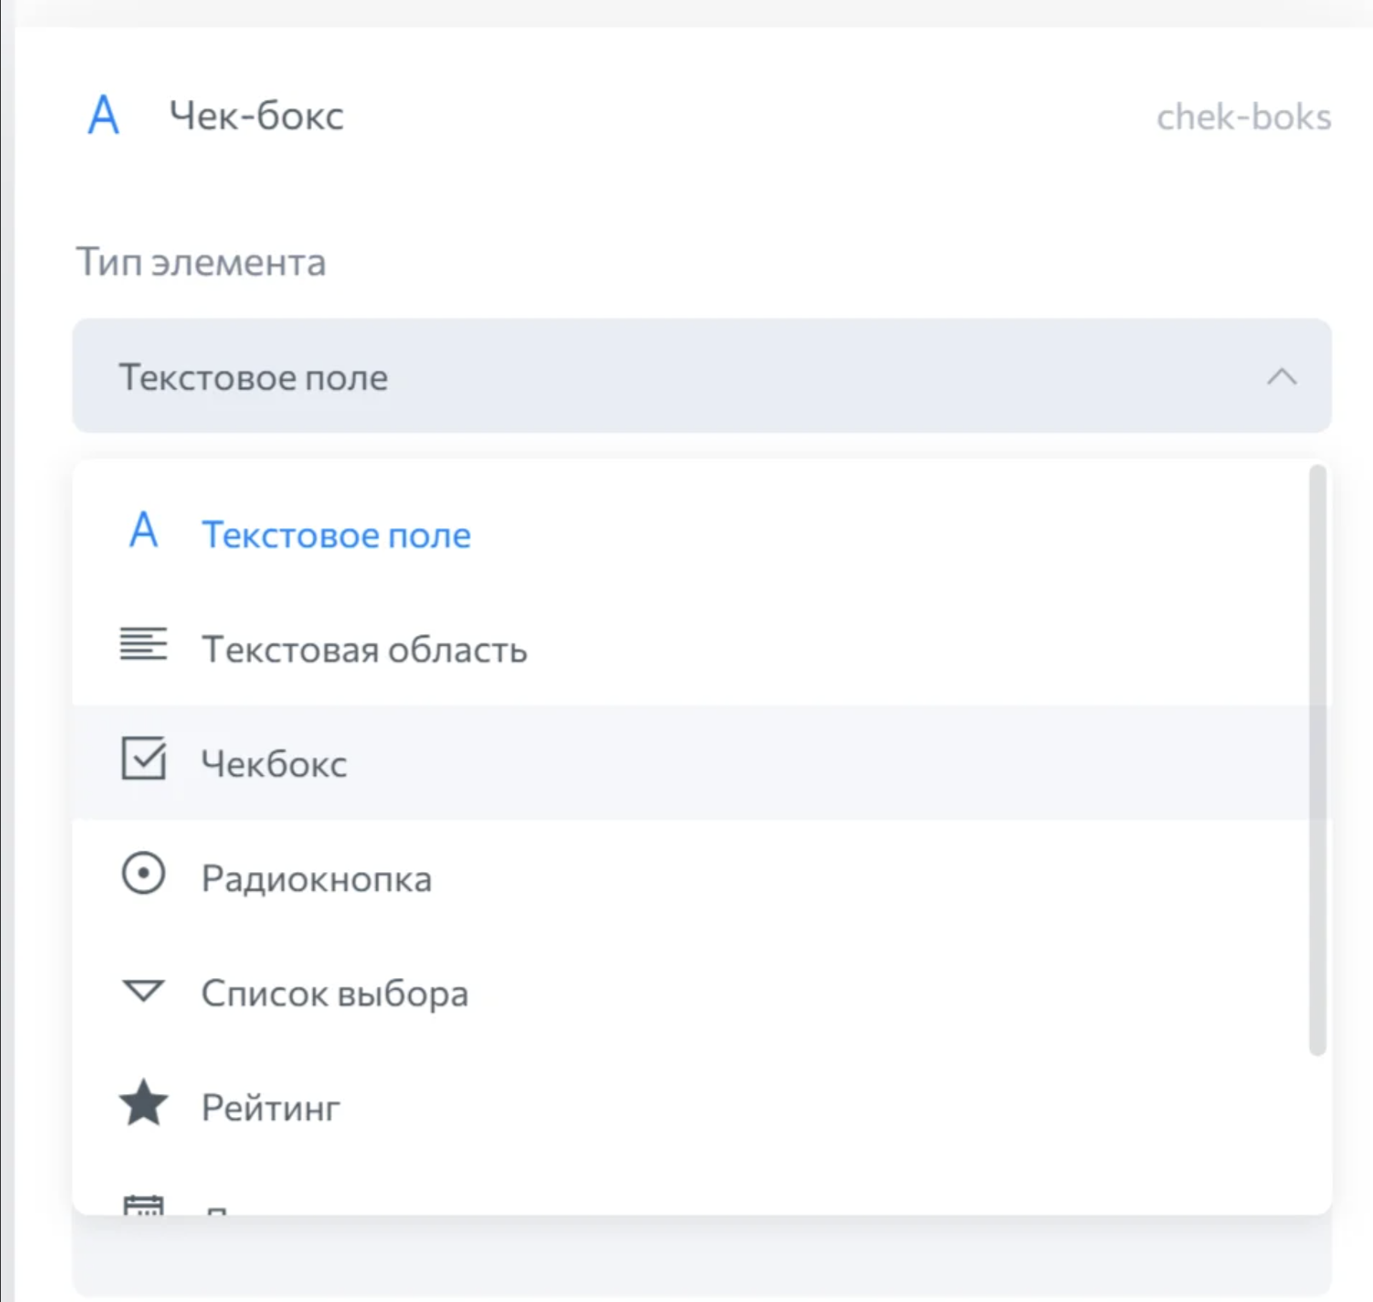
Task: Click the triangle icon for Список выбора
Action: (144, 990)
